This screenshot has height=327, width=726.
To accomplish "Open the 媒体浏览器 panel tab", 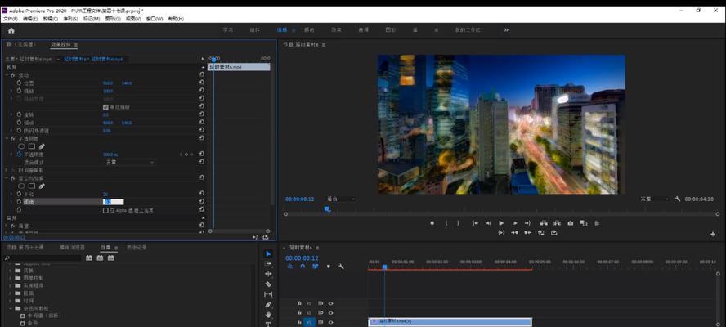I will [x=72, y=248].
